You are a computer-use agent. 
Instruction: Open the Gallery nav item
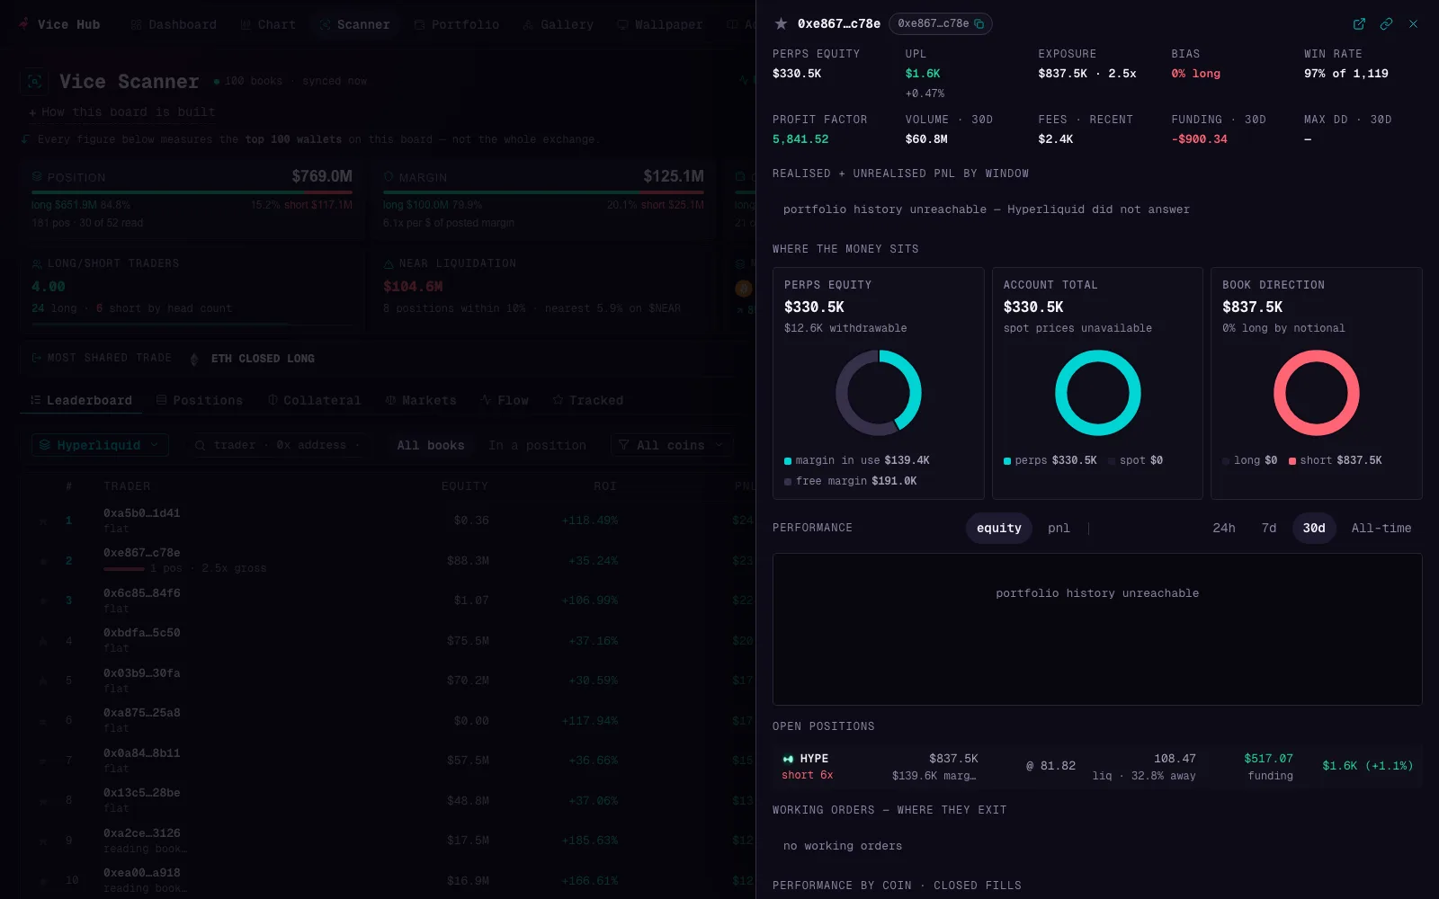click(x=559, y=24)
